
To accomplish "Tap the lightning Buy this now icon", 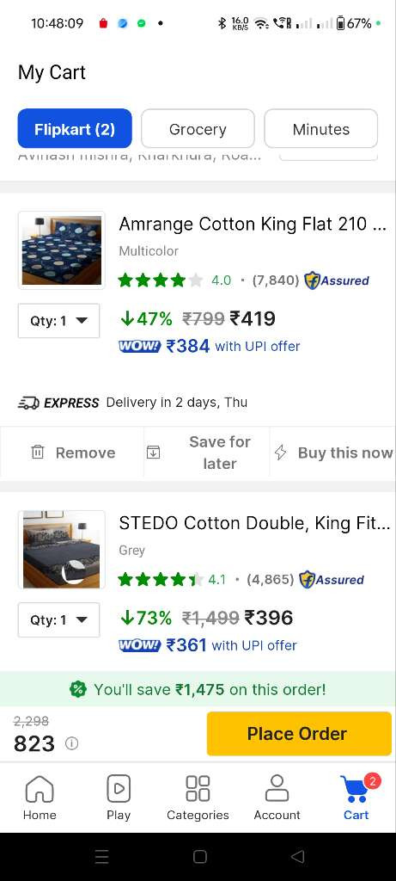I will pos(280,453).
